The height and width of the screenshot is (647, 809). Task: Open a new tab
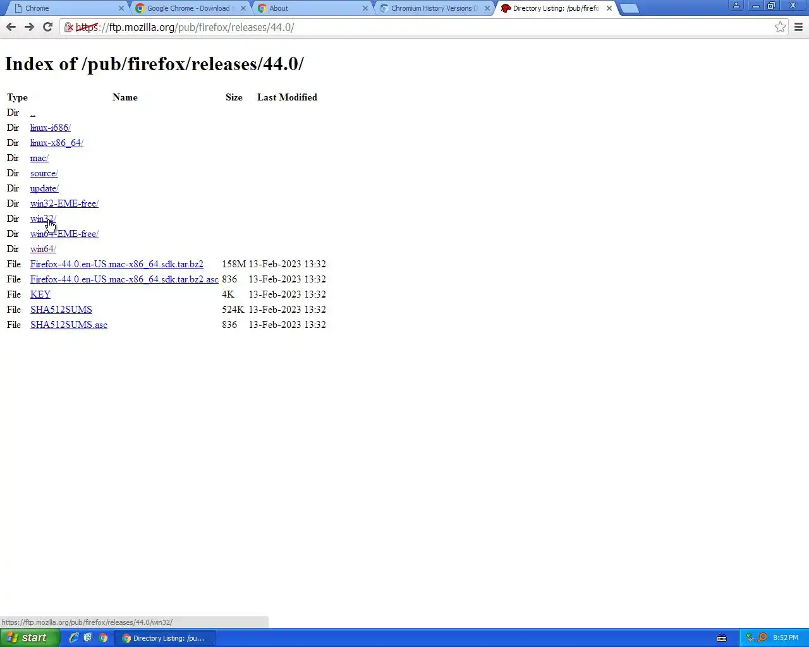click(630, 8)
